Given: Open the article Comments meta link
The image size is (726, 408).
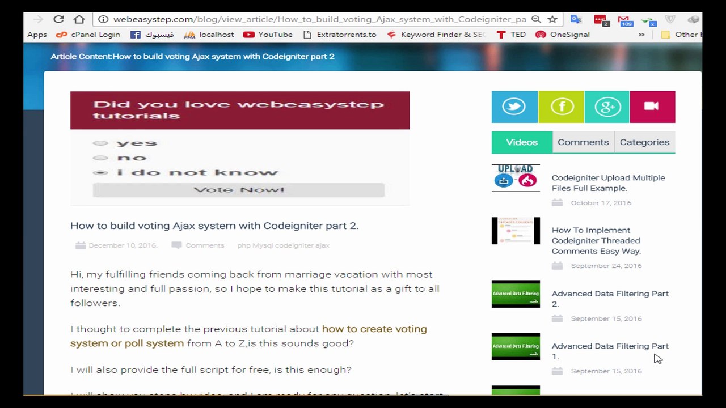Looking at the screenshot, I should click(x=205, y=245).
